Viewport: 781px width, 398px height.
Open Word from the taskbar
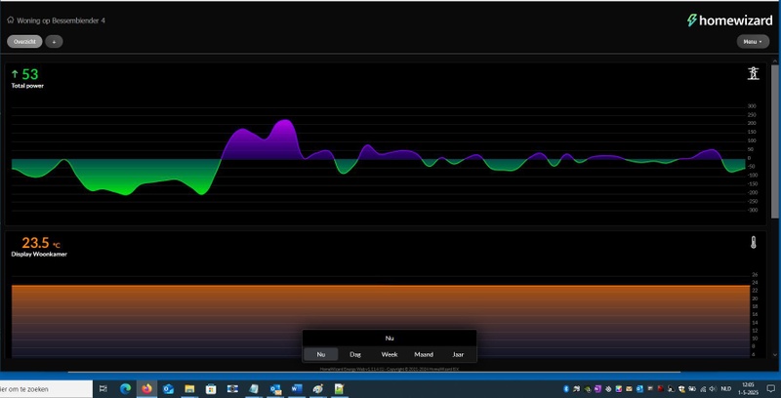point(297,388)
